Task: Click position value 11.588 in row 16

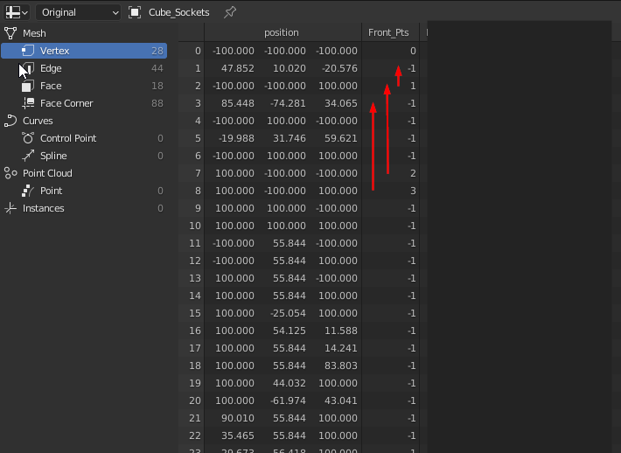Action: click(341, 331)
